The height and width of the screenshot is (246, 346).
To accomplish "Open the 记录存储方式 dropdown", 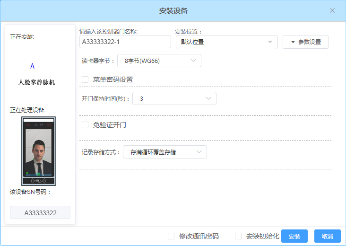I will (x=165, y=152).
